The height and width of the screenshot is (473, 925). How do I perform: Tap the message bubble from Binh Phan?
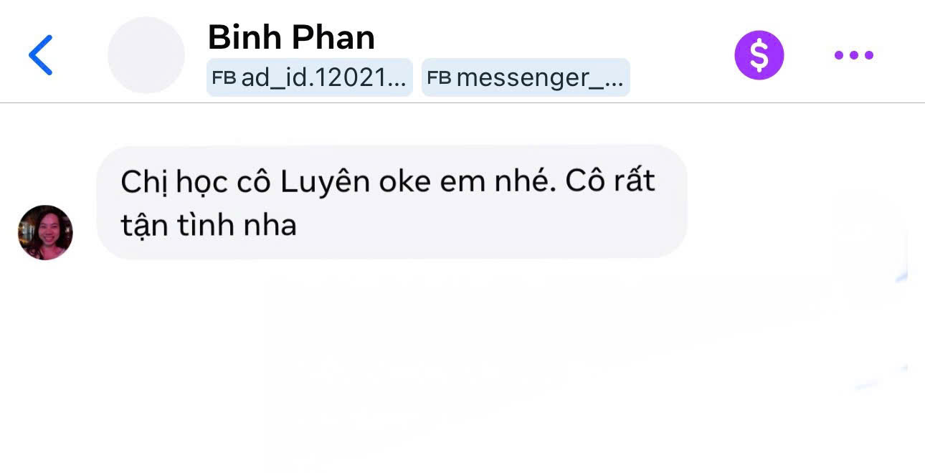coord(392,201)
